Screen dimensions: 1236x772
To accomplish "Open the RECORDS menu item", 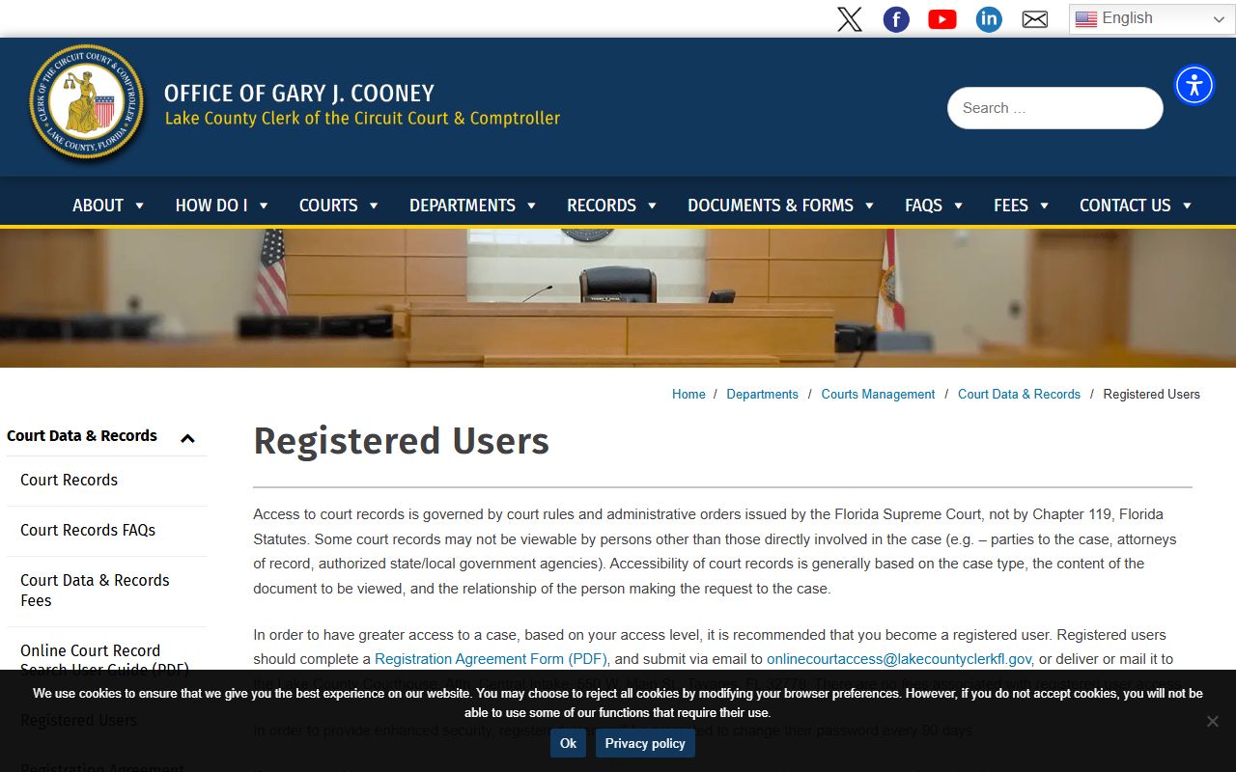I will [602, 206].
